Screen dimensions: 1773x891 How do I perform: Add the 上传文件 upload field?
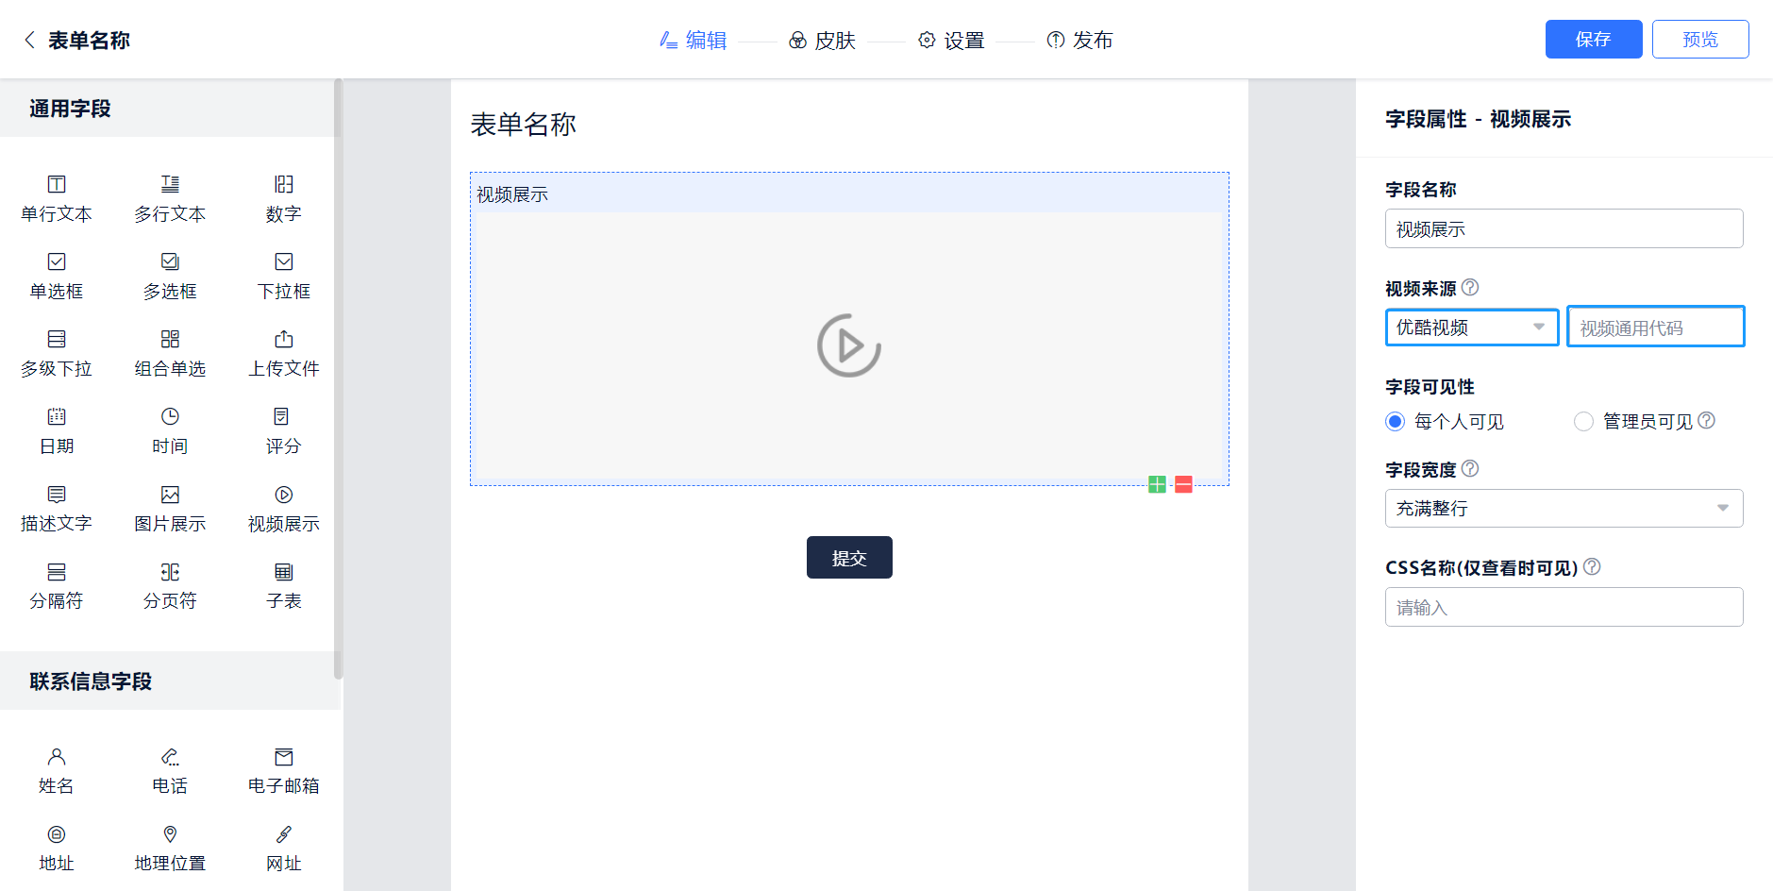[x=283, y=352]
